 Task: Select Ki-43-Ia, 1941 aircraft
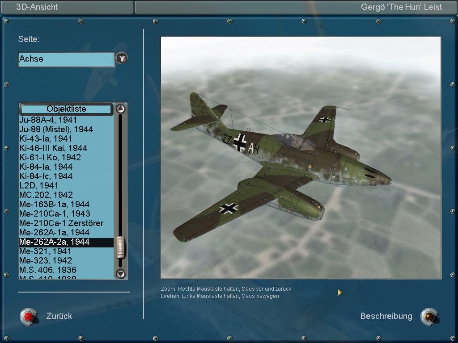tap(66, 138)
